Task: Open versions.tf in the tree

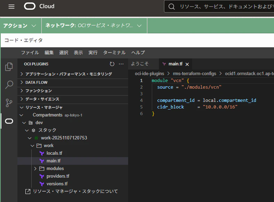Action: (57, 184)
